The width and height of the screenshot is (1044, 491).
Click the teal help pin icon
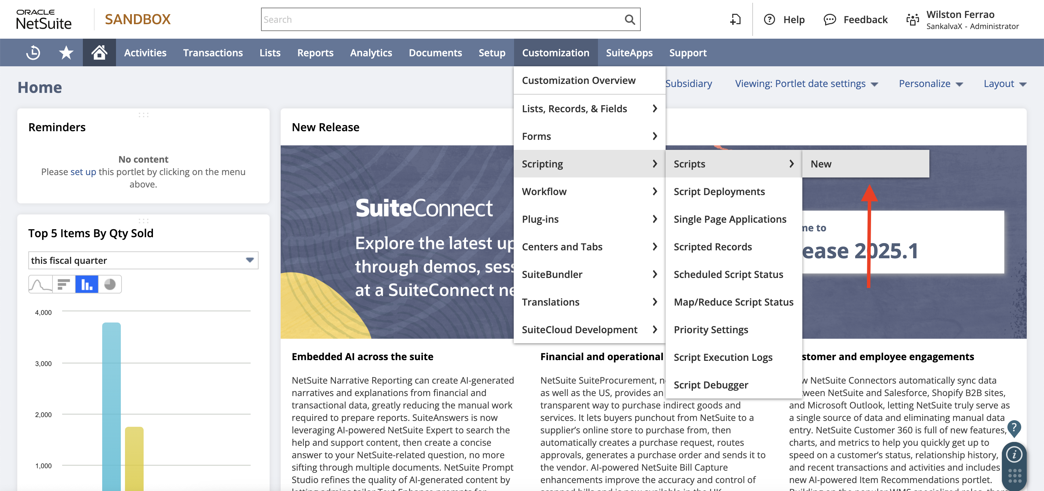click(x=1014, y=428)
